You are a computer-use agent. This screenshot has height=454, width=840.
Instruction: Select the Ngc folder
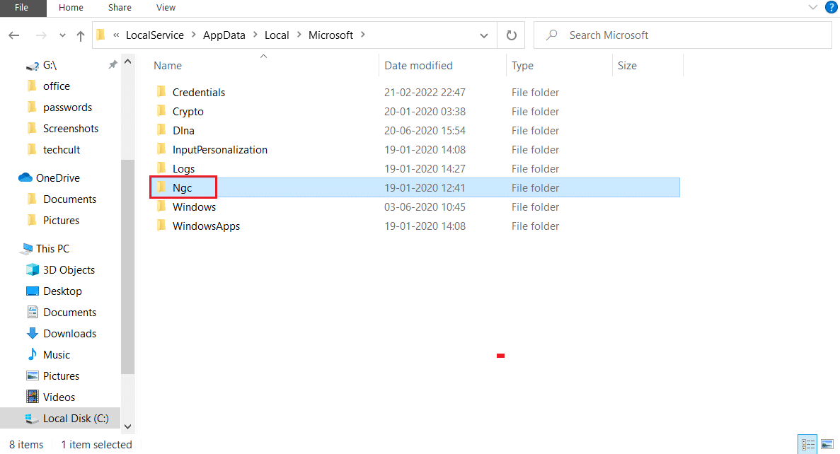pos(182,188)
